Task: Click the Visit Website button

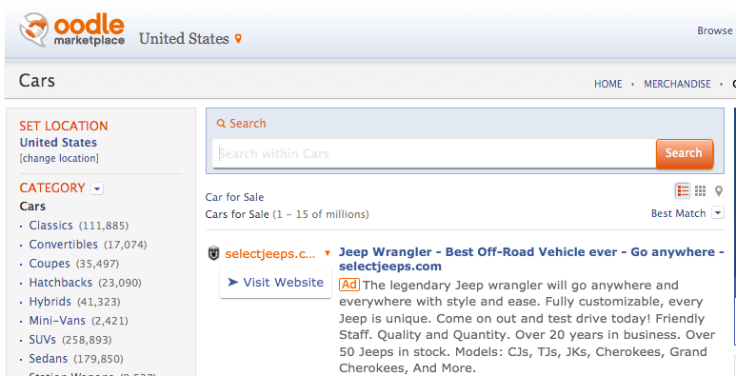Action: (275, 282)
